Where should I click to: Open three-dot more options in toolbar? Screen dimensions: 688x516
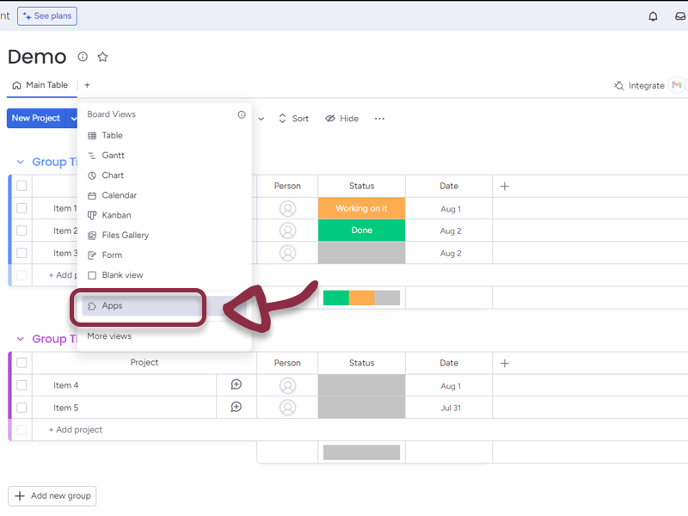coord(379,119)
